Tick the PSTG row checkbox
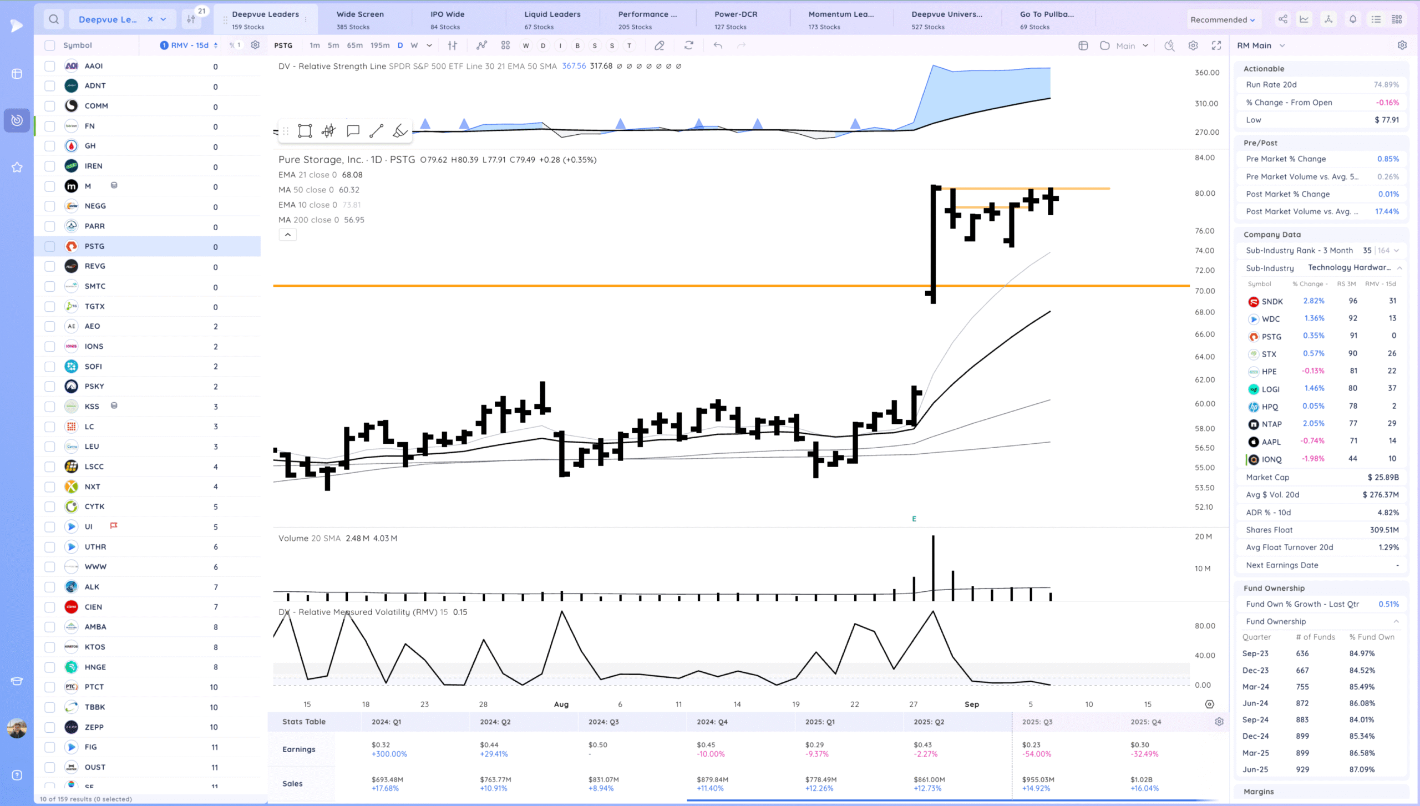This screenshot has height=806, width=1420. pyautogui.click(x=50, y=246)
